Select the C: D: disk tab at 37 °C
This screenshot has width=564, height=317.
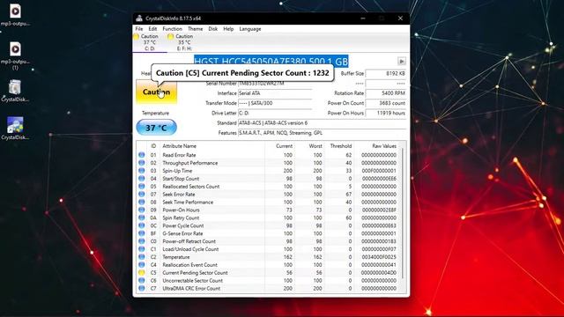point(150,42)
